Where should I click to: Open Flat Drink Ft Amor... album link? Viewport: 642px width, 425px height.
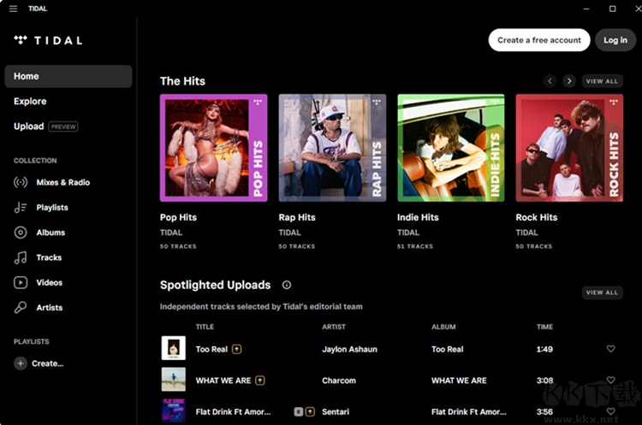tap(469, 412)
